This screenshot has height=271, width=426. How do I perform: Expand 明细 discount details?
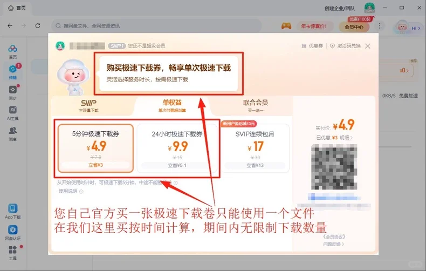pyautogui.click(x=346, y=138)
